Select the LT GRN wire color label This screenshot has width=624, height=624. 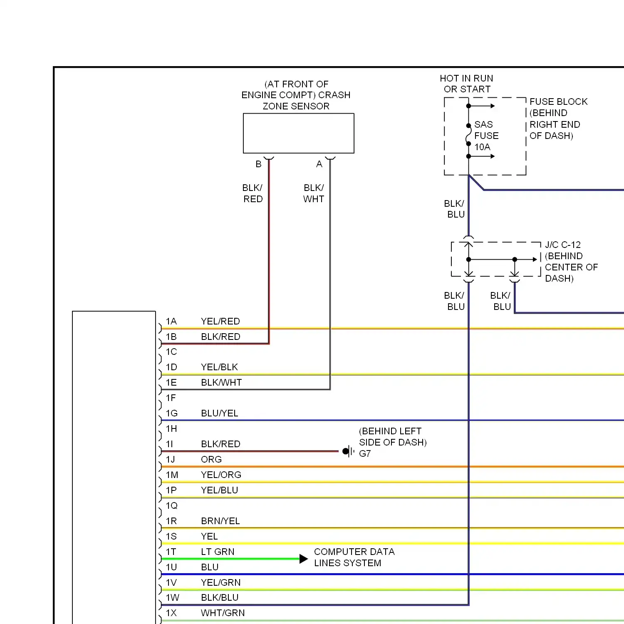(x=218, y=552)
